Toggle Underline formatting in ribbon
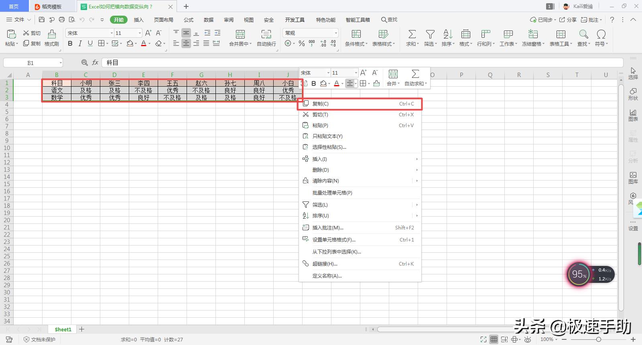 90,43
